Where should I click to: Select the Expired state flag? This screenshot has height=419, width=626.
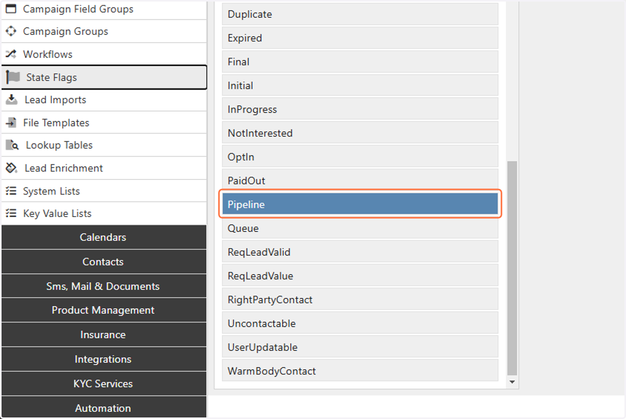[360, 38]
